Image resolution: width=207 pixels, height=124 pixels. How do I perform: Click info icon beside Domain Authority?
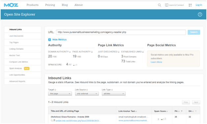pos(70,52)
